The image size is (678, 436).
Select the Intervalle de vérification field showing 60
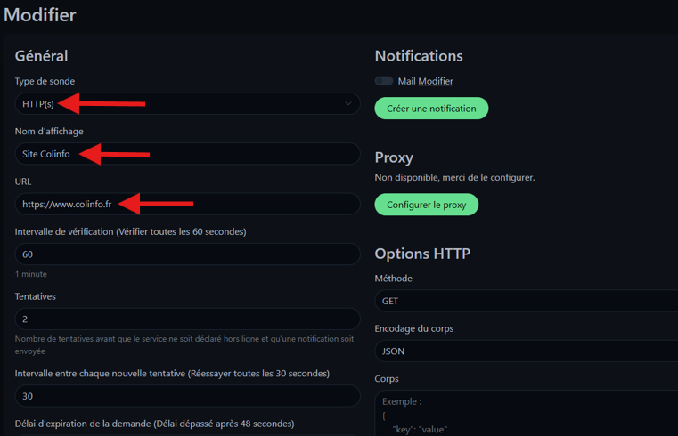(x=187, y=254)
